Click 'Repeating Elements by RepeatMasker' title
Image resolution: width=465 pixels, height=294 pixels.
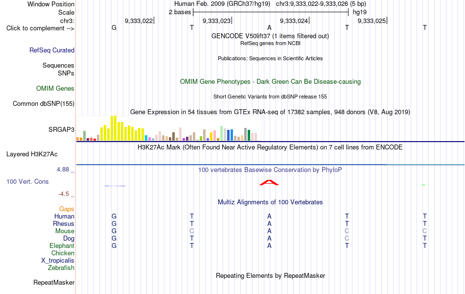click(x=271, y=275)
